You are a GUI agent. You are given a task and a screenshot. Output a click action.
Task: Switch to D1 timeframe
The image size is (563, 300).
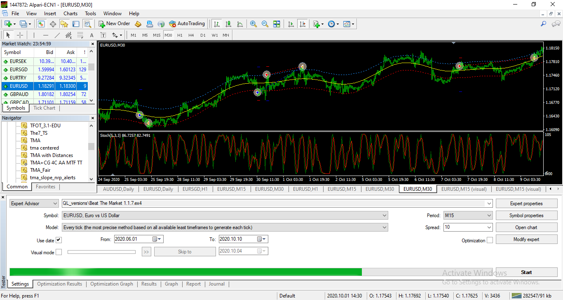pos(203,35)
